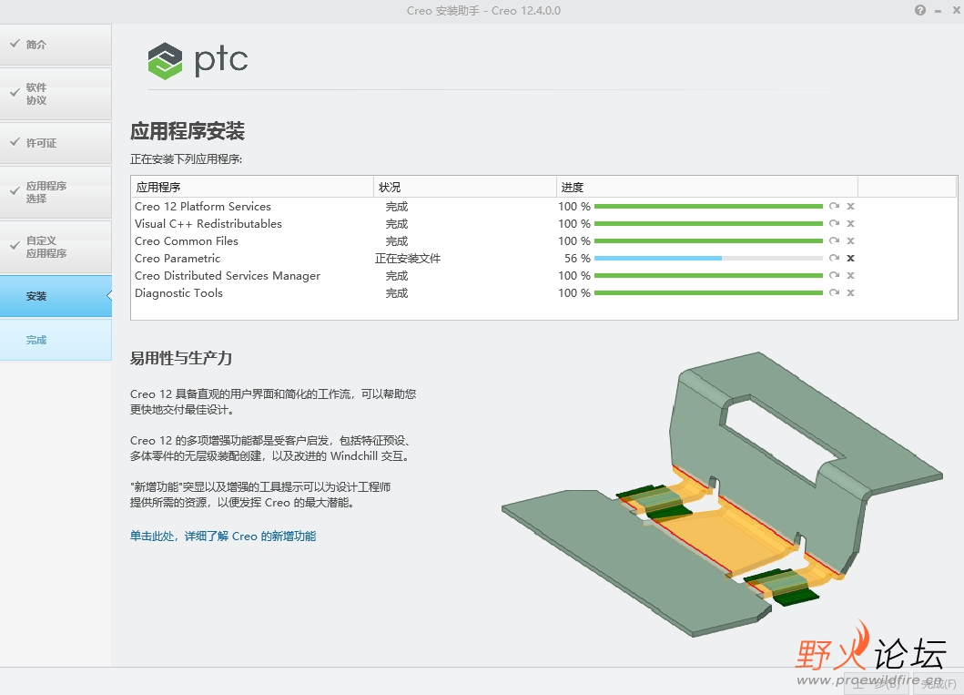Click the PTC logo
The height and width of the screenshot is (695, 964).
(x=198, y=60)
